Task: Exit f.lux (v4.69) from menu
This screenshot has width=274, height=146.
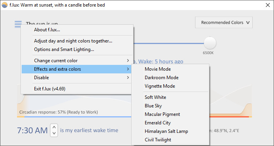Action: click(x=76, y=89)
